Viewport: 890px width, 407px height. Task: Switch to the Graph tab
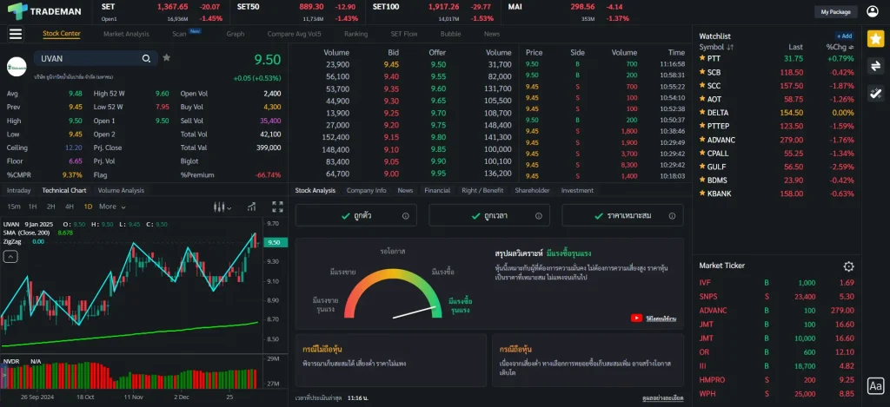coord(236,34)
